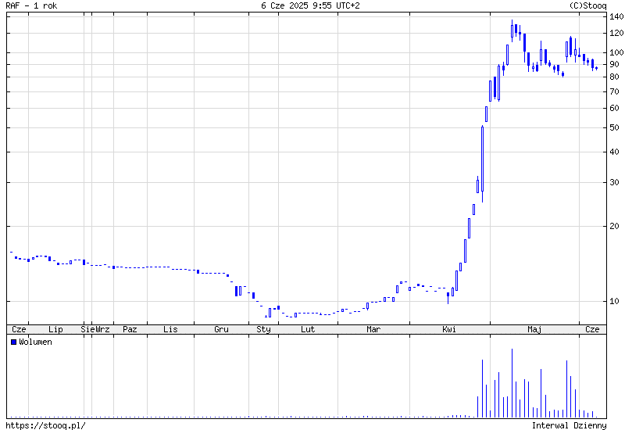Click the 'Wolumen' legend label
The width and height of the screenshot is (625, 430).
35,342
